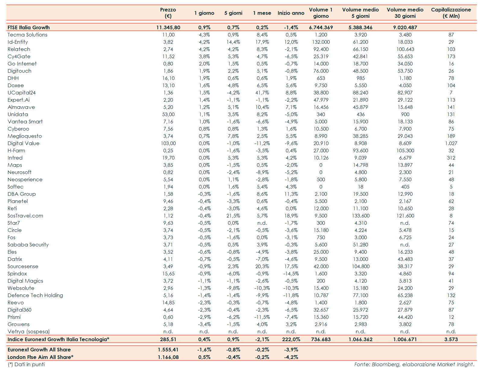
Task: Click the "London Ftse Aim All Share*" label
Action: click(x=40, y=357)
